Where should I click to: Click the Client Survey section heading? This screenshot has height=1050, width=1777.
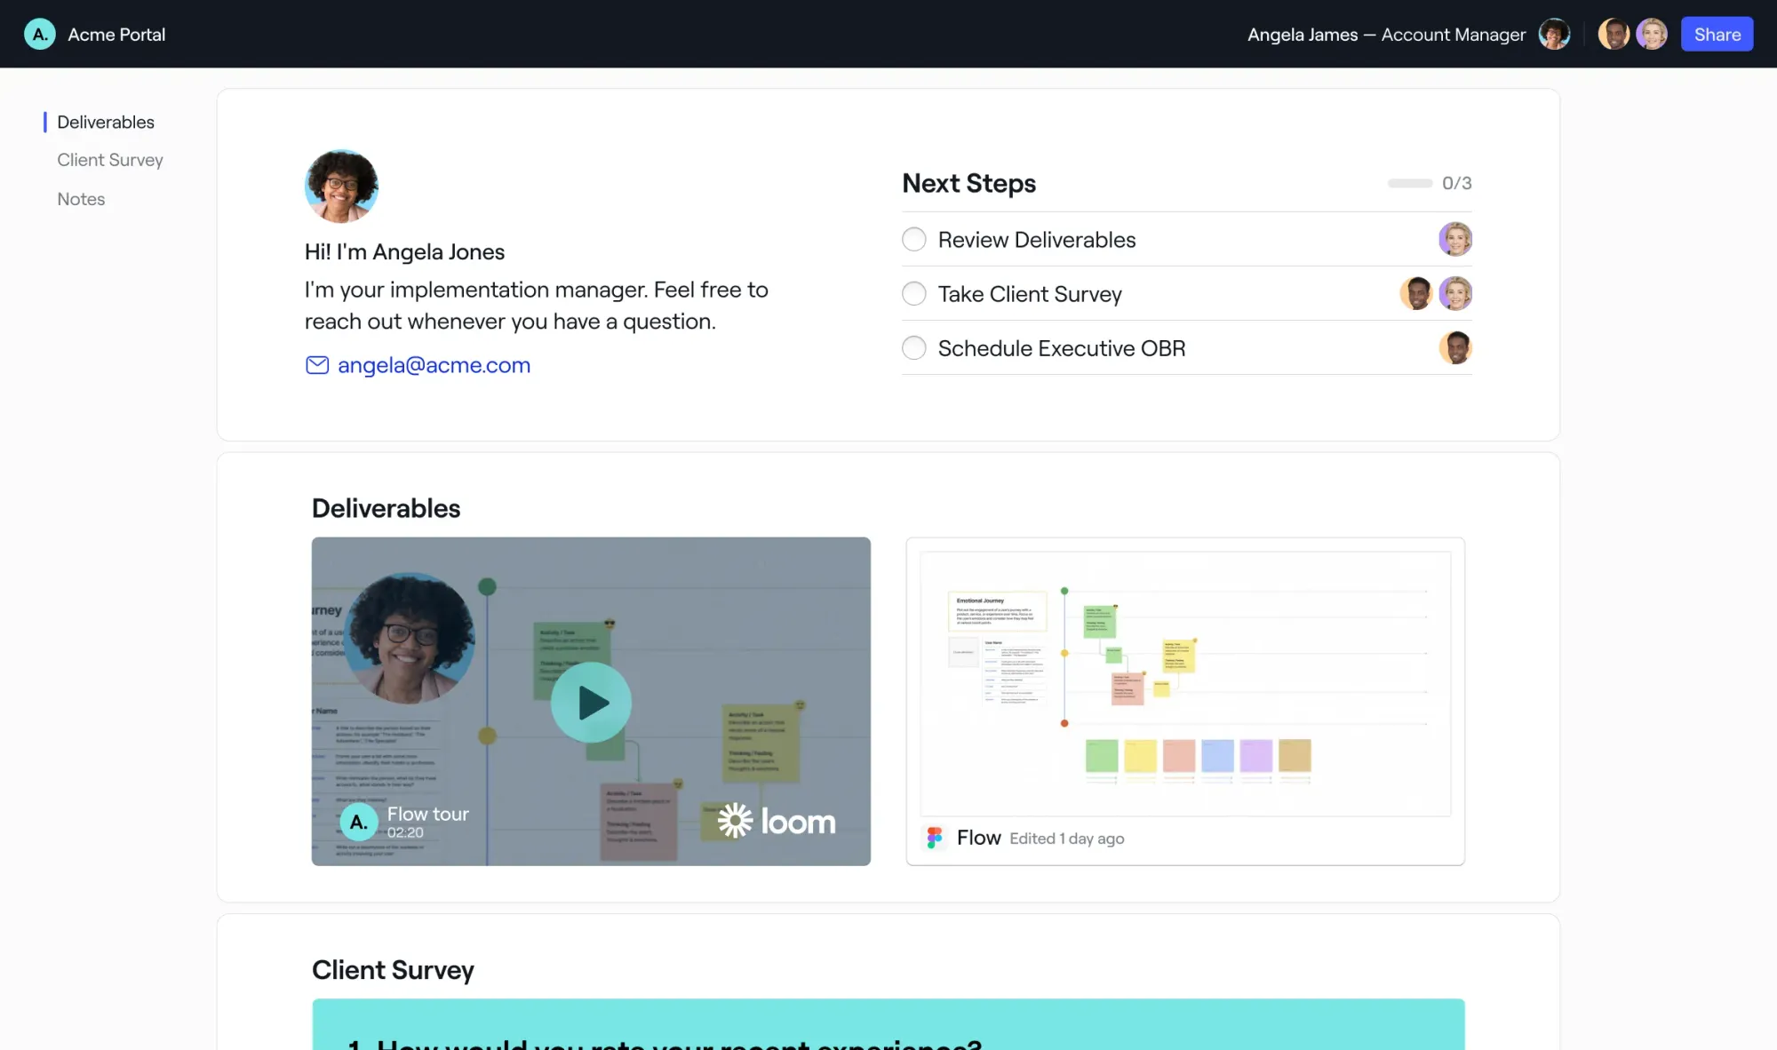(x=393, y=970)
